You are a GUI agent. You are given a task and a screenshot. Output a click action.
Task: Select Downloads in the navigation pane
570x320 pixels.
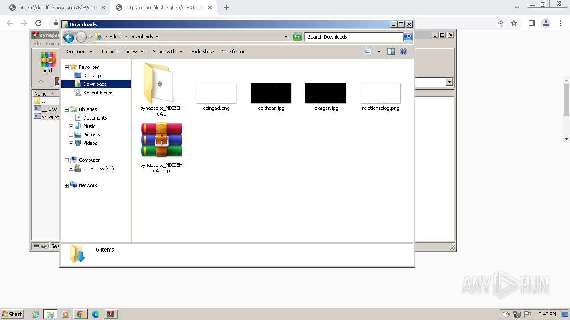point(95,84)
